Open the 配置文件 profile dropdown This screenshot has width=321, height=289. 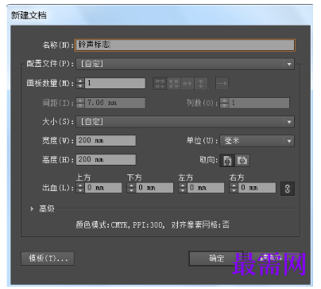tap(185, 64)
